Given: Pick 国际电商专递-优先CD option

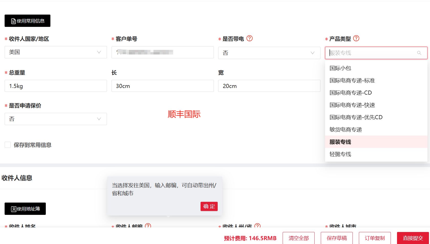Looking at the screenshot, I should [x=376, y=117].
